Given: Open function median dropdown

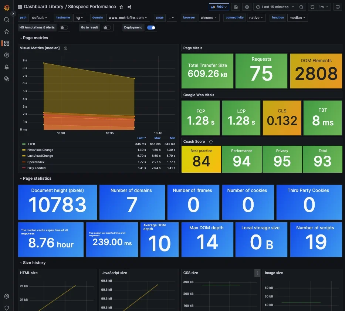Looking at the screenshot, I should pos(297,18).
